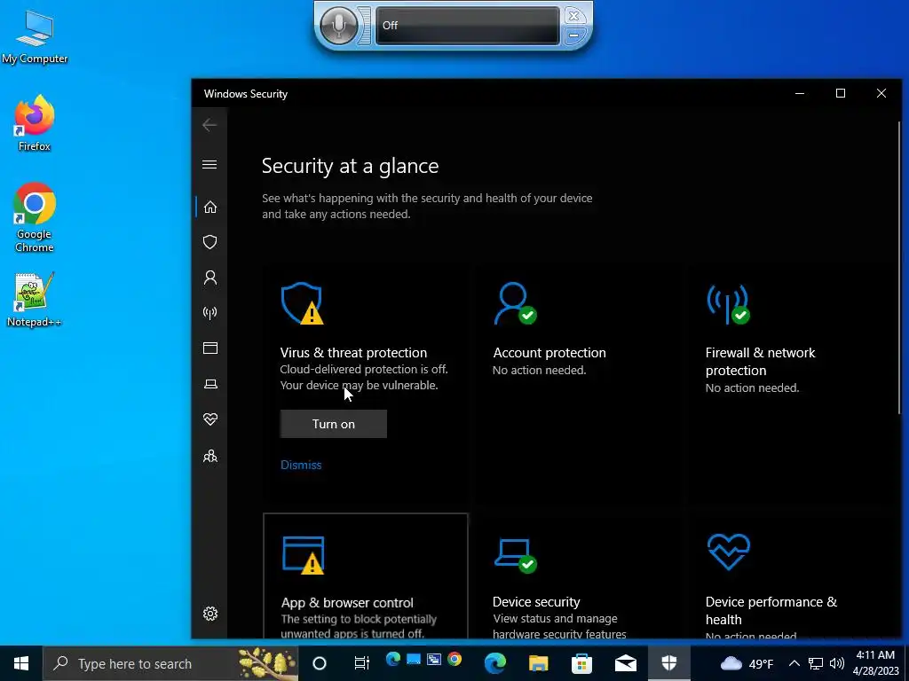Image resolution: width=909 pixels, height=681 pixels.
Task: Go back using the back arrow
Action: pos(209,124)
